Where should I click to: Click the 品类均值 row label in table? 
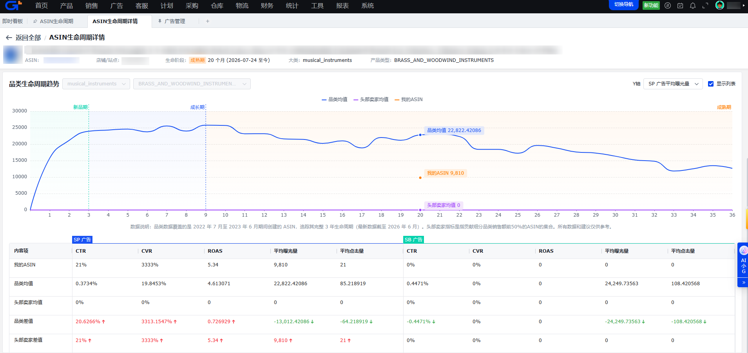pyautogui.click(x=24, y=284)
